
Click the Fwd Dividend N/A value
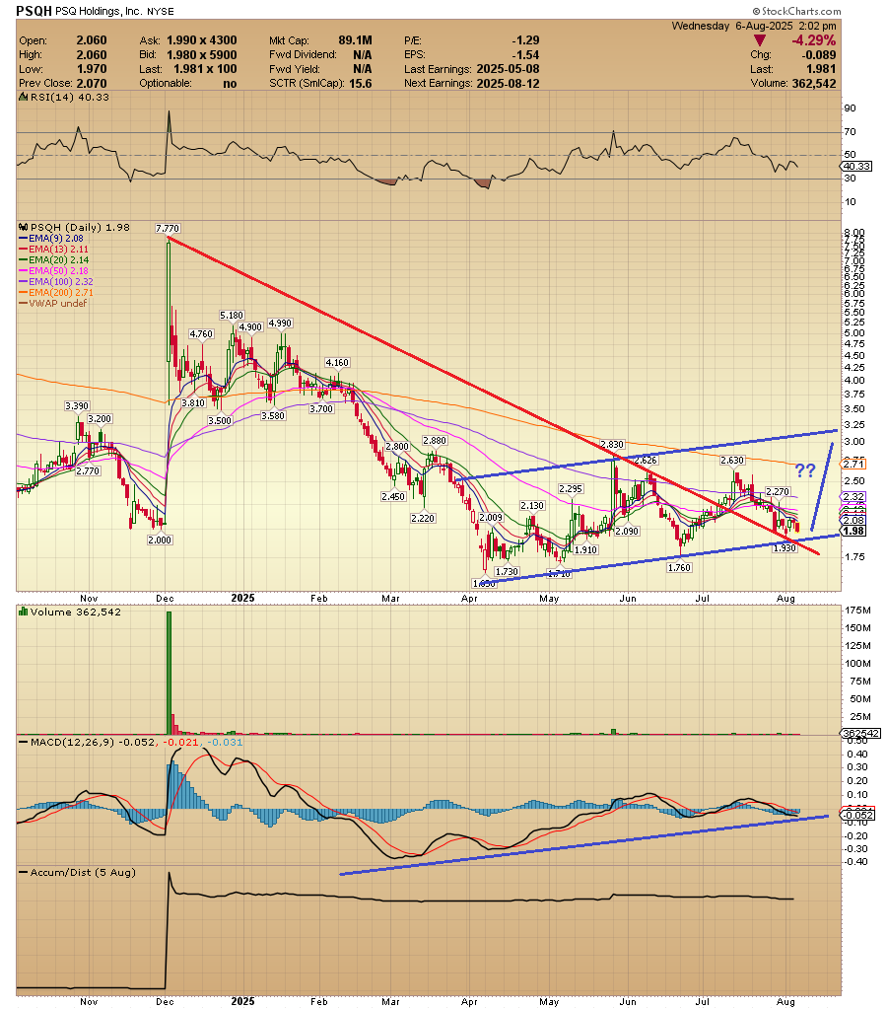point(362,54)
